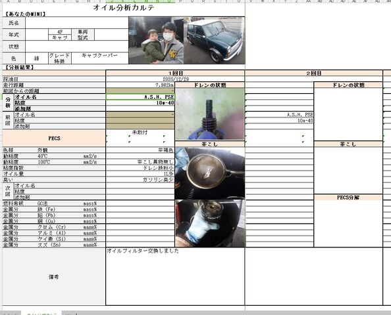Select the オイル分析カルテ title cell

tap(124, 7)
